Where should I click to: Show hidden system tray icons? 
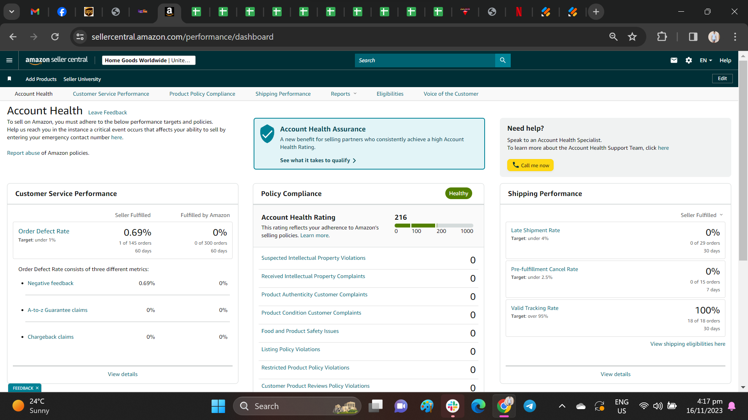pos(562,406)
